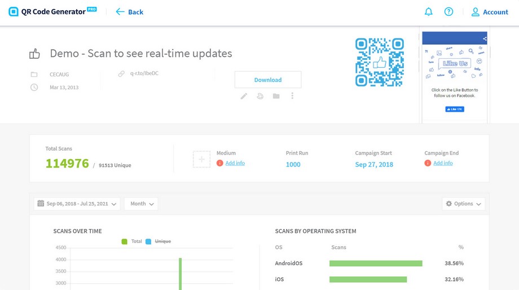Click the QR code image
Viewport: 519px width, 290px height.
380,62
